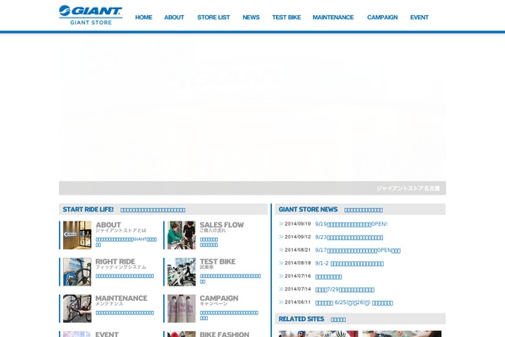The width and height of the screenshot is (505, 337).
Task: Click the BIKE FASHION heading
Action: tap(225, 334)
